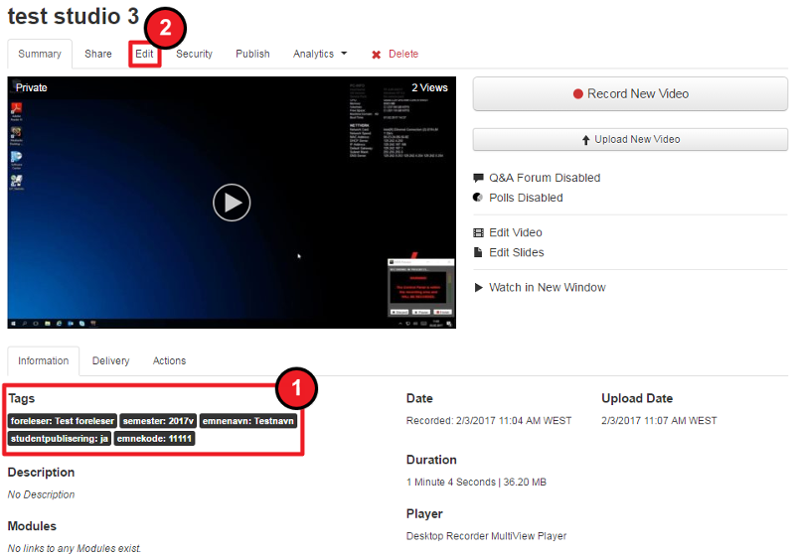Click the 'emnekode: 11111' tag

point(155,438)
